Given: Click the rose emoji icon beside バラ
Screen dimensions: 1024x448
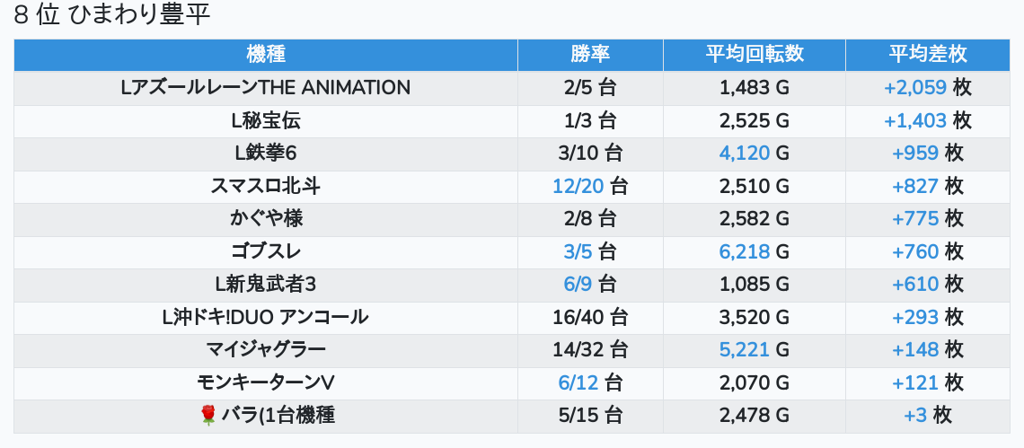Looking at the screenshot, I should pos(208,415).
